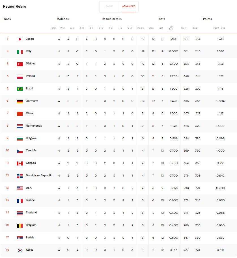Click the Dominican Republic flag icon
237x258 pixels.
(x=20, y=176)
